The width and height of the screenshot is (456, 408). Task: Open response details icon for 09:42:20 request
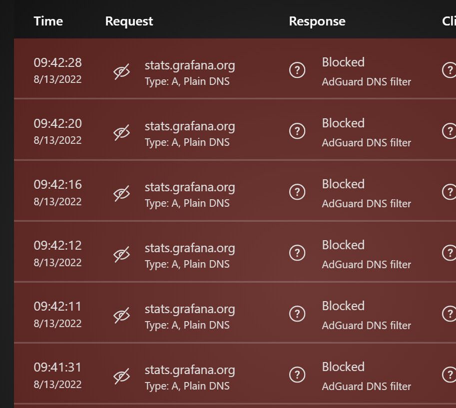[297, 131]
